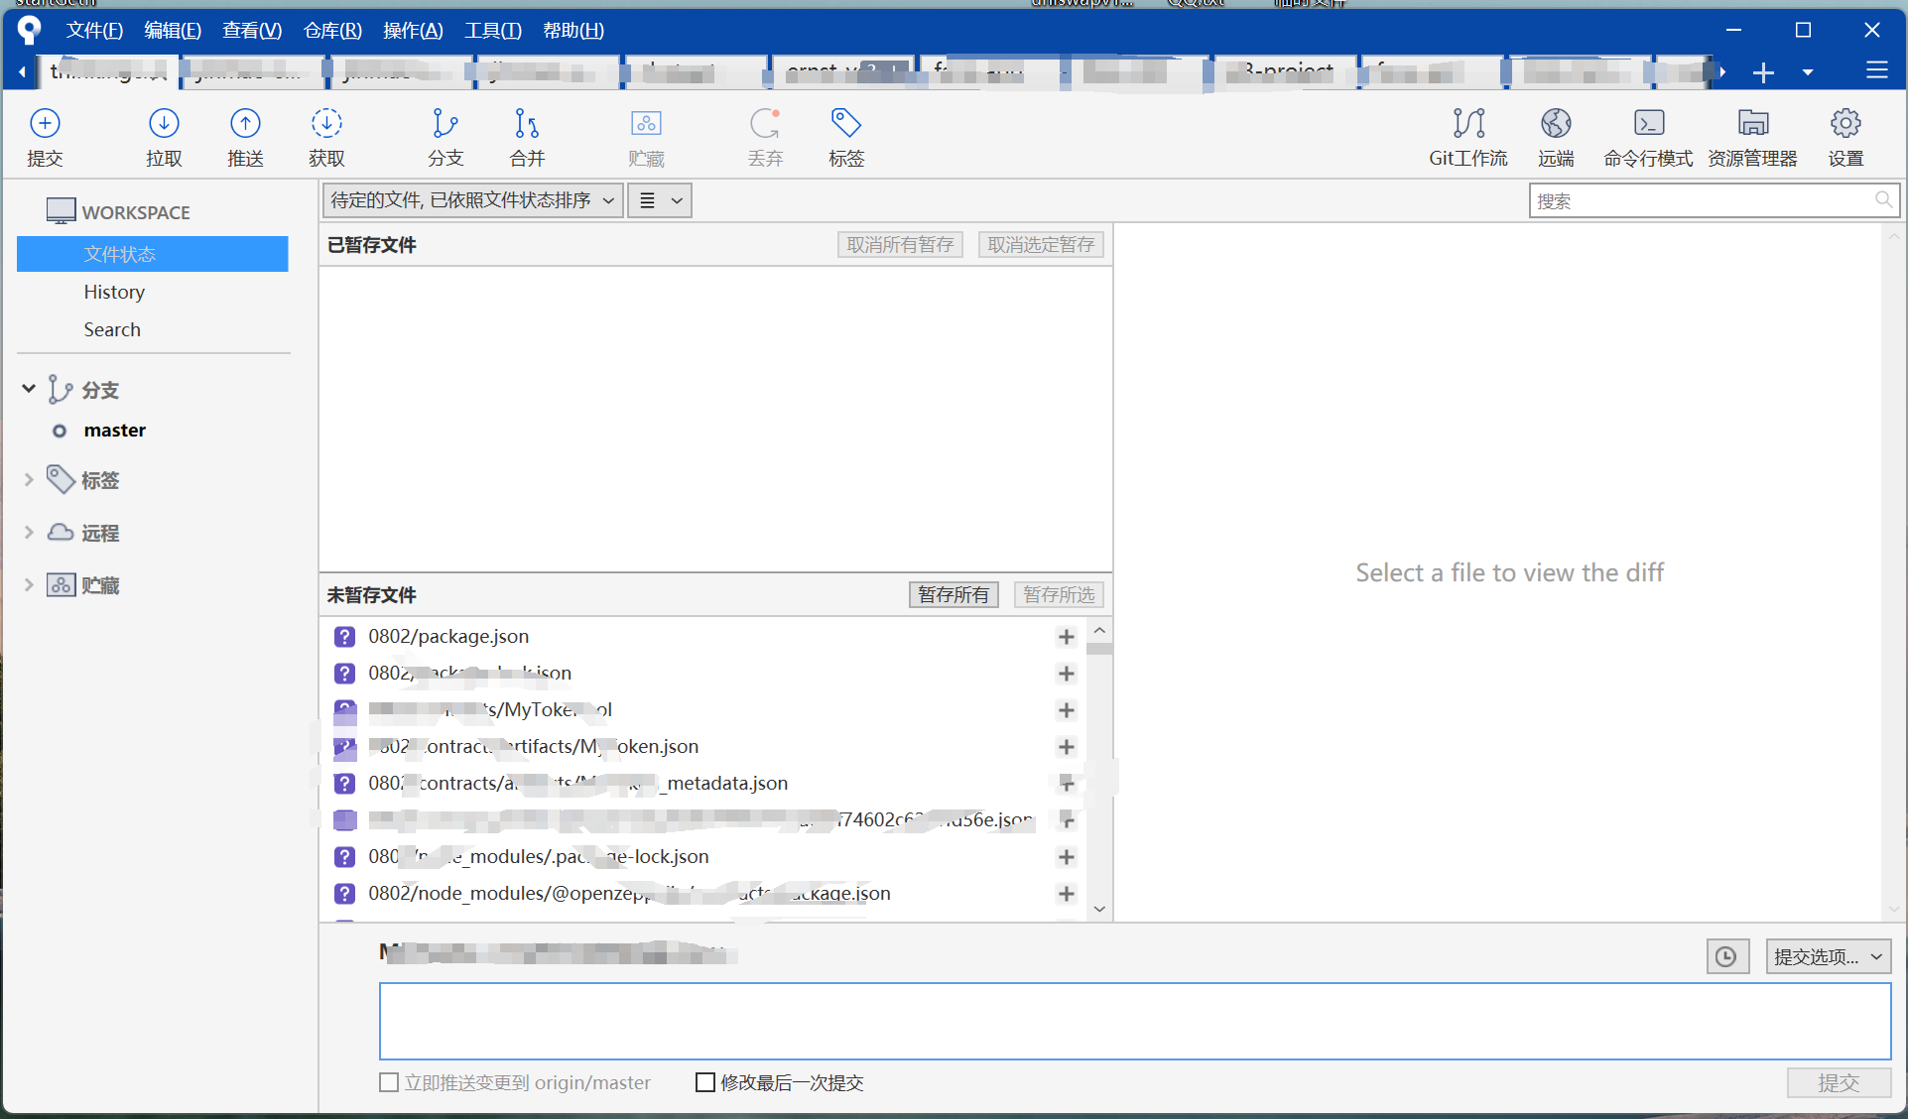Viewport: 1908px width, 1119px height.
Task: Show recent commit messages clock icon
Action: [x=1726, y=956]
